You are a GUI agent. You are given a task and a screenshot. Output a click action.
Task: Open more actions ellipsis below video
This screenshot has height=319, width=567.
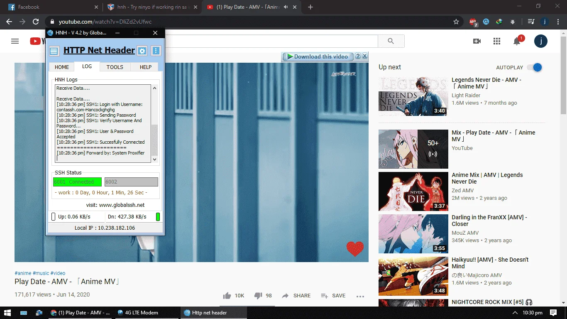click(x=360, y=296)
